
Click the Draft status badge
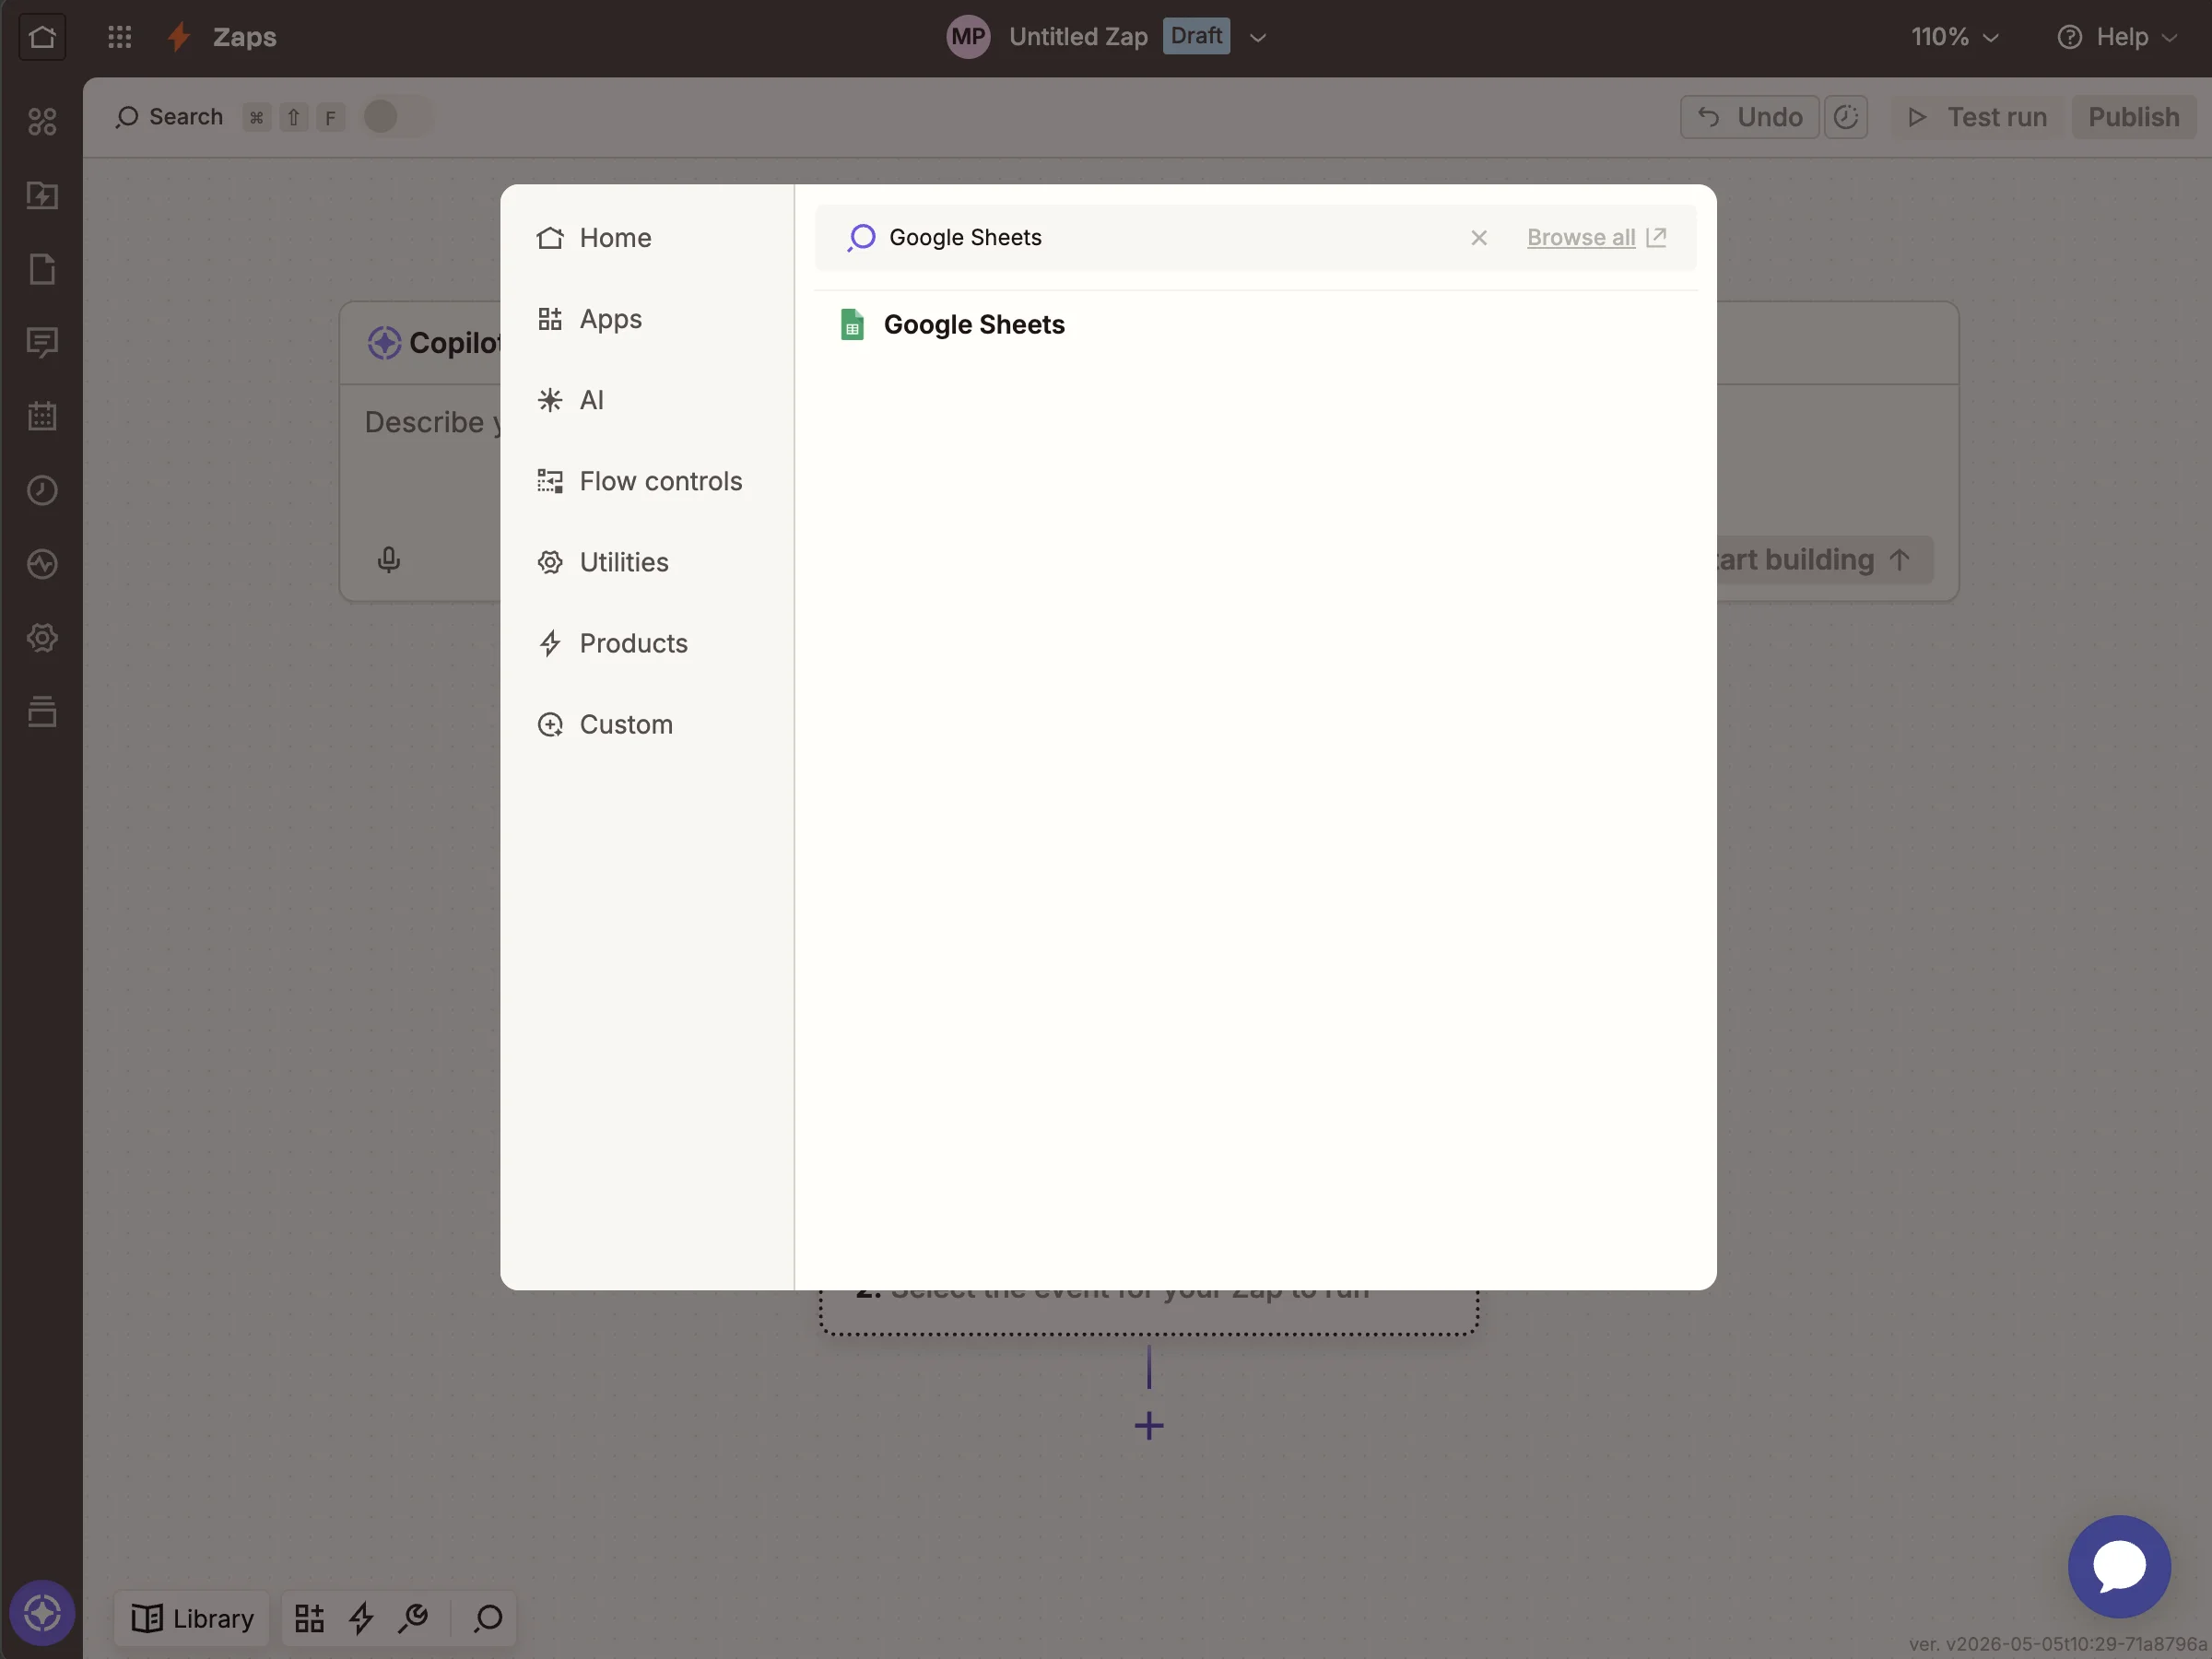click(1196, 36)
